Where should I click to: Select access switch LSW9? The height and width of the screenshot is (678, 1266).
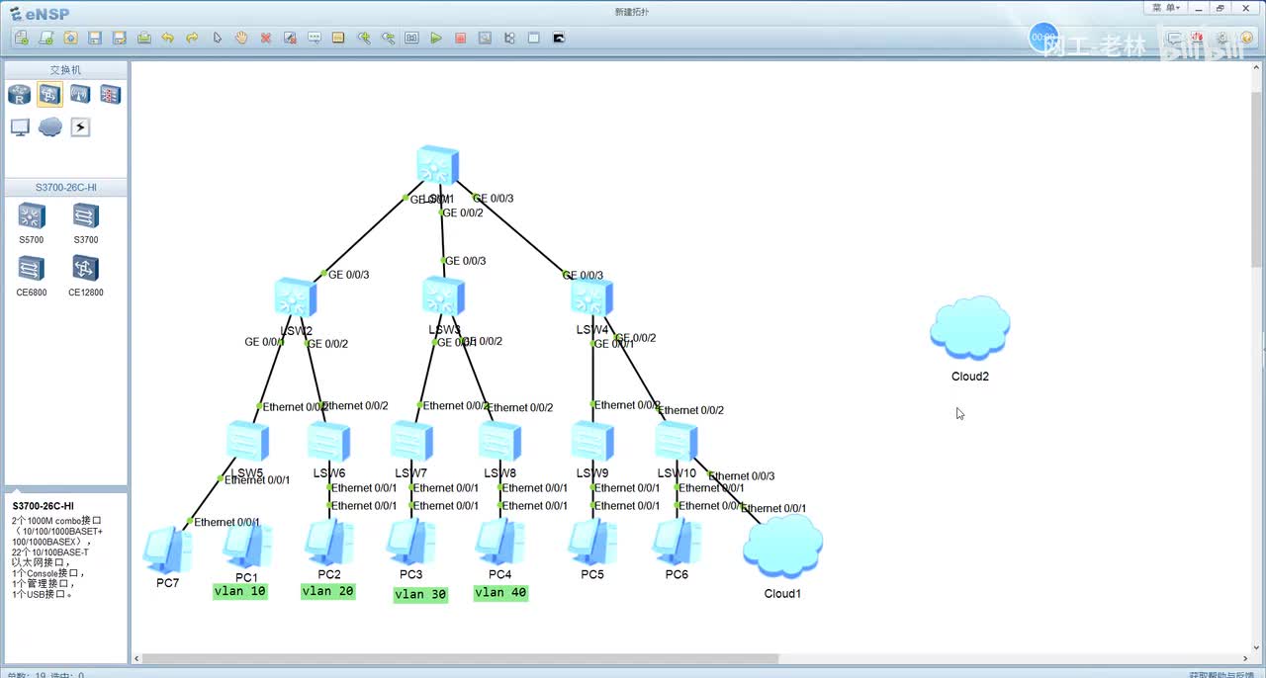tap(592, 441)
